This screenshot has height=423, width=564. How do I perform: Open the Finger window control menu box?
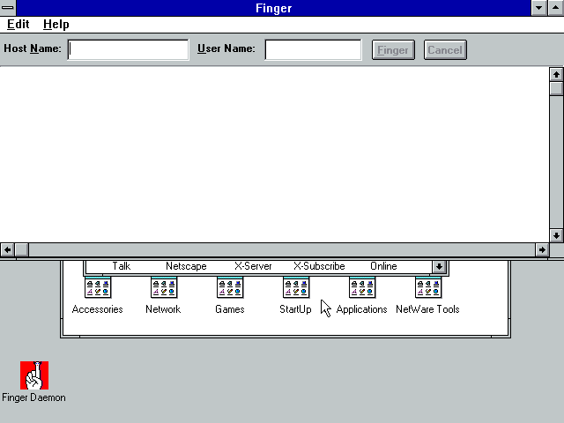click(8, 8)
